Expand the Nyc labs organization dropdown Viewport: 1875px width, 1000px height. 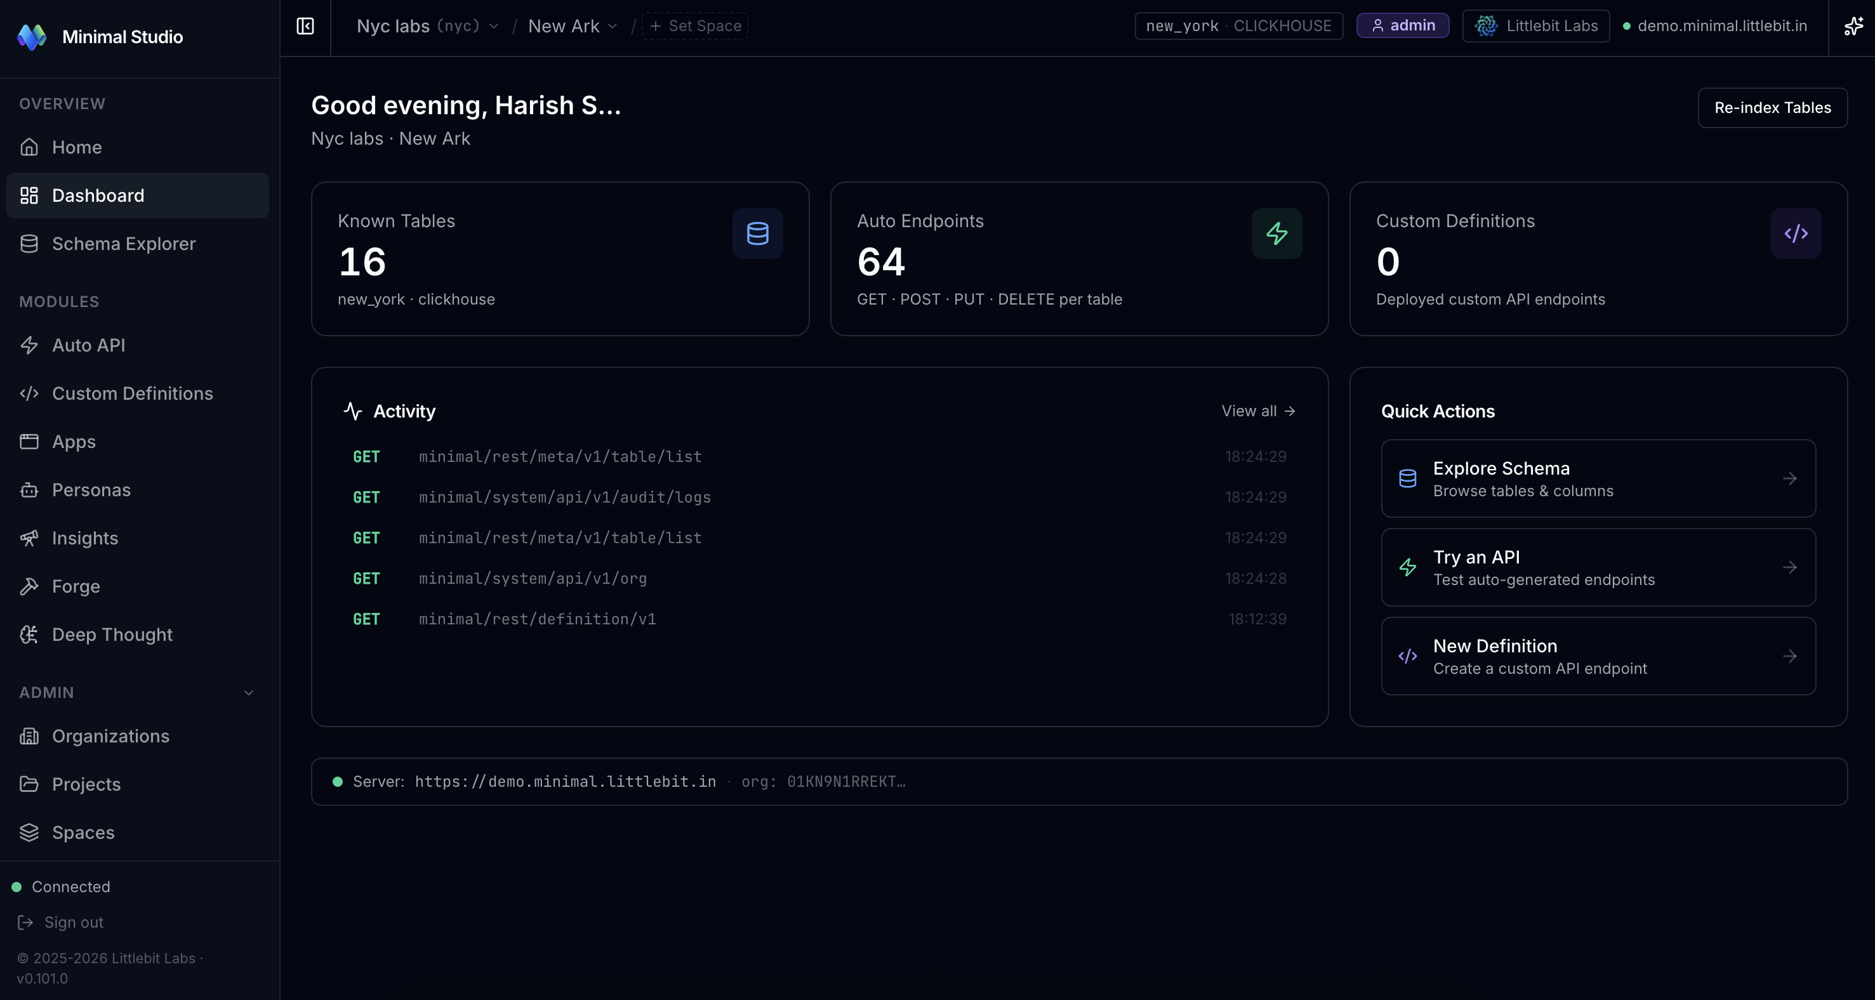(427, 26)
